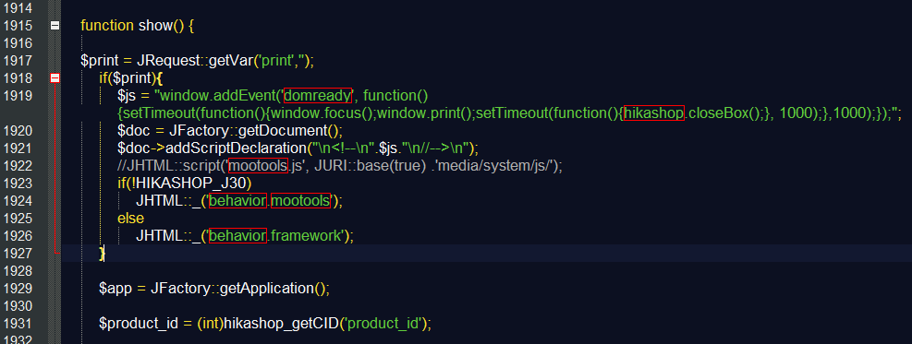Place cursor on the highlighted 'domready' word

pyautogui.click(x=318, y=95)
